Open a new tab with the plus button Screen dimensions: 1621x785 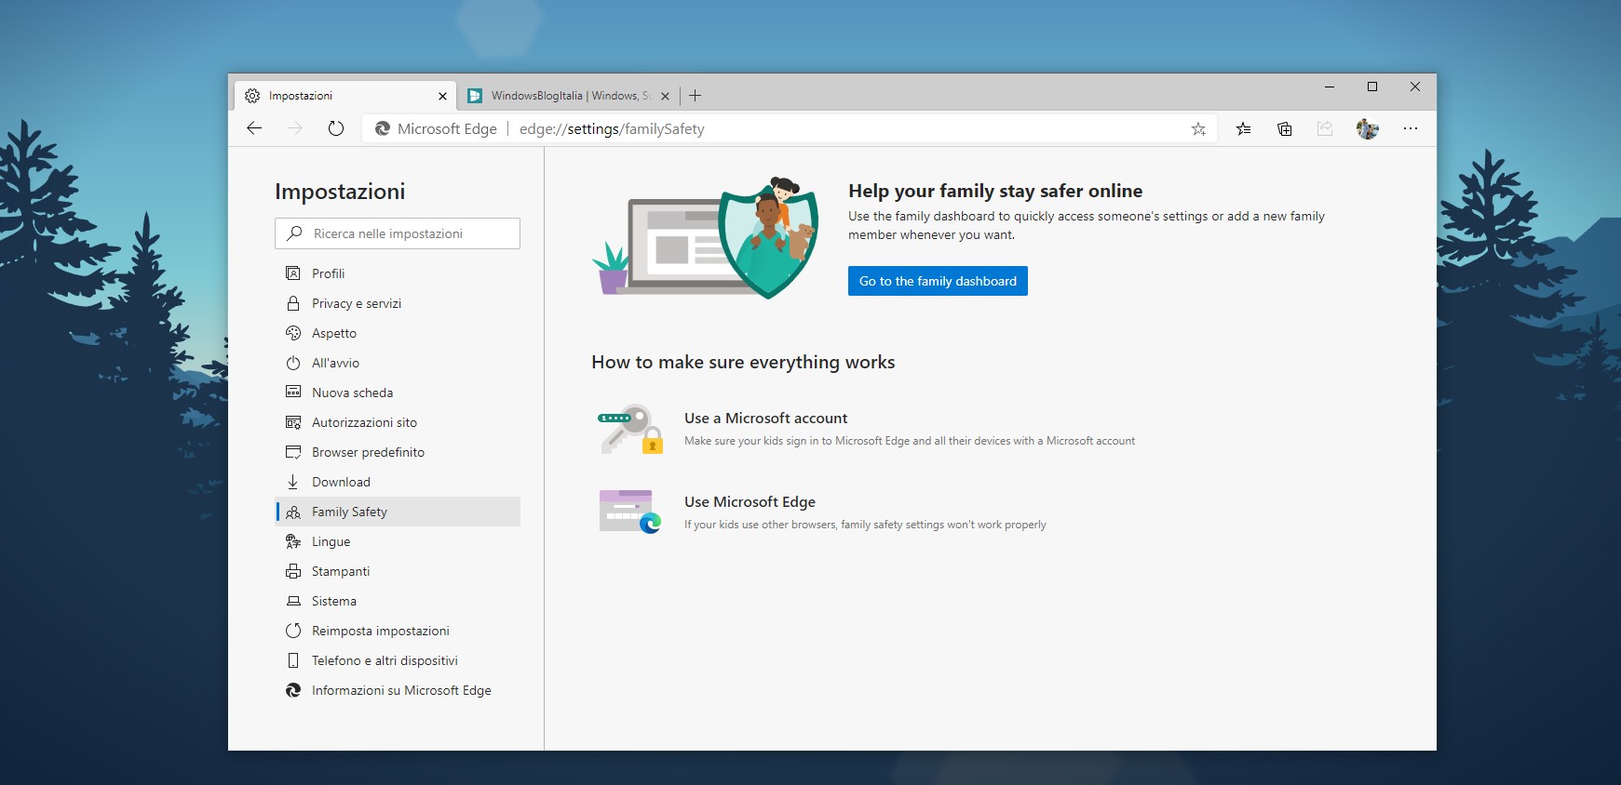[695, 95]
